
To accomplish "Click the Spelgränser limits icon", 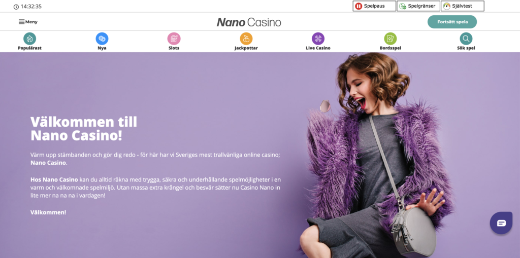I will tap(403, 6).
